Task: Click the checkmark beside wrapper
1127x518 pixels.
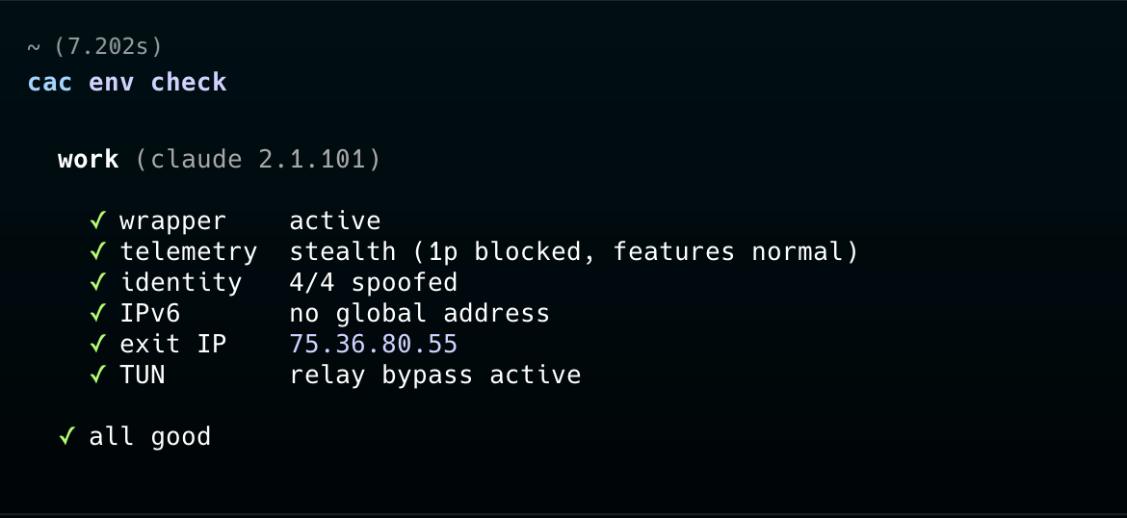Action: (97, 221)
